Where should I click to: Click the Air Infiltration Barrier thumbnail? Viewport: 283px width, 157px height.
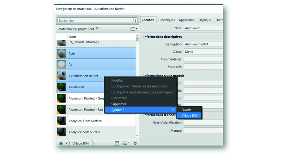61,76
